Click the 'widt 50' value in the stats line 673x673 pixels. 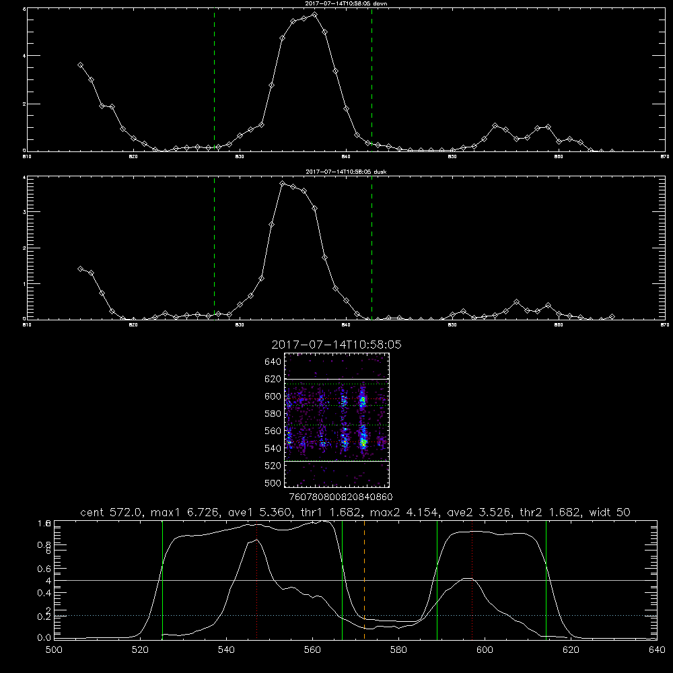pyautogui.click(x=610, y=512)
